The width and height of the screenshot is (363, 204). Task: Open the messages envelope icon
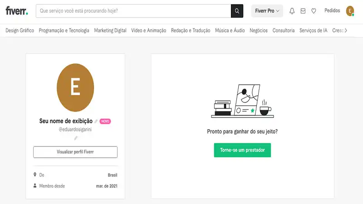coord(303,11)
